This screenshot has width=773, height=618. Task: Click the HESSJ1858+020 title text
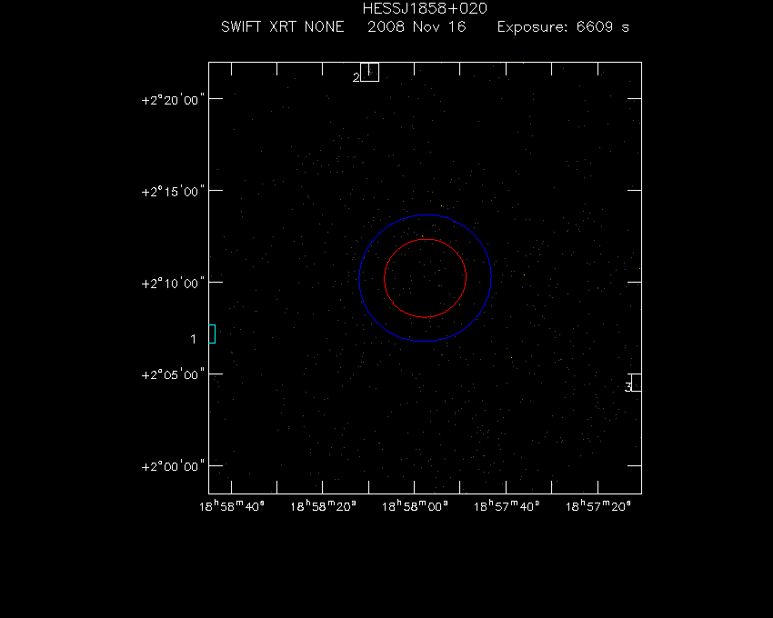coord(425,8)
